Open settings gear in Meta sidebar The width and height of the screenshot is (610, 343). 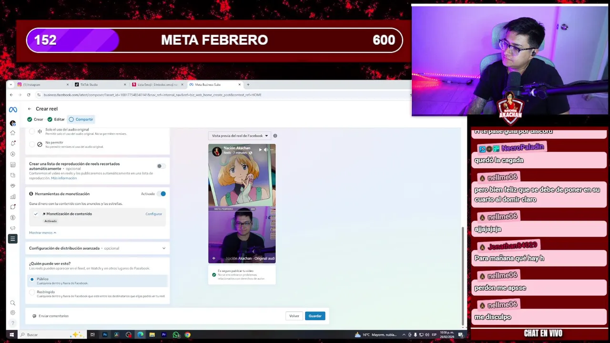pos(13,313)
